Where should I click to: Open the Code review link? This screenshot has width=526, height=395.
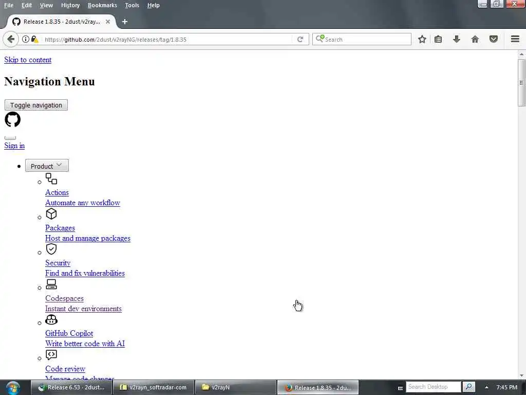click(65, 369)
